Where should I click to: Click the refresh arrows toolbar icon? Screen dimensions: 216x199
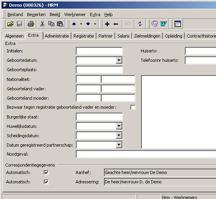[x=140, y=24]
